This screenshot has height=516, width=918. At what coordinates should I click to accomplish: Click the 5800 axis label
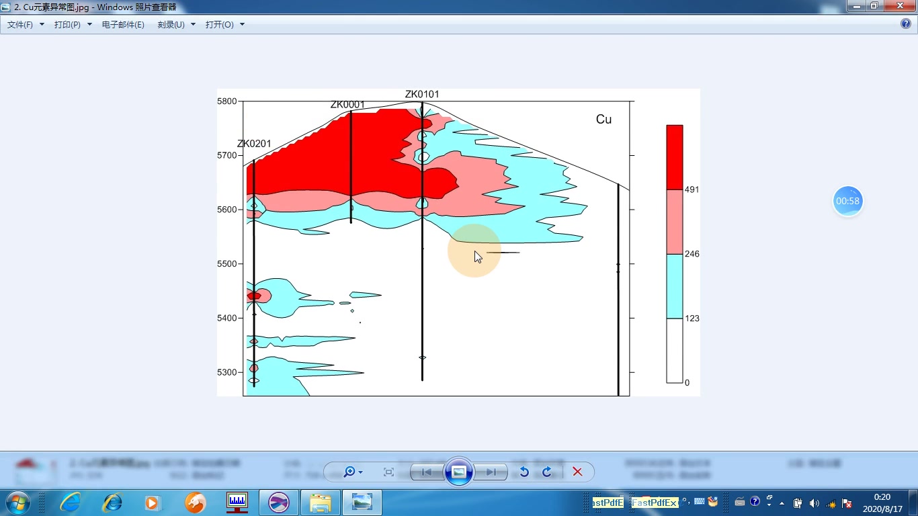(227, 101)
